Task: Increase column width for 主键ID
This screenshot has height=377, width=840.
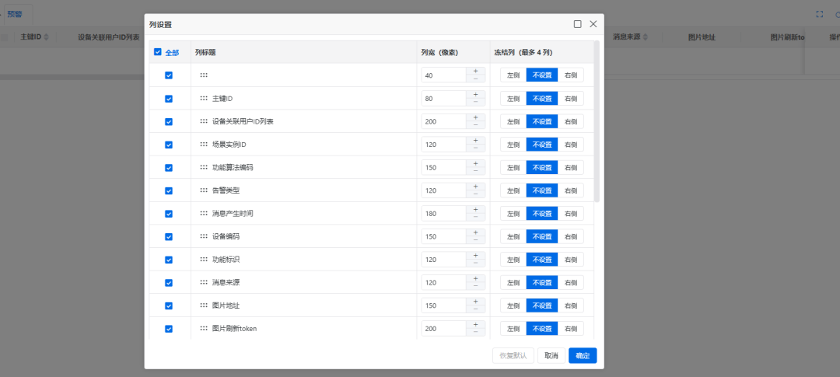Action: 476,95
